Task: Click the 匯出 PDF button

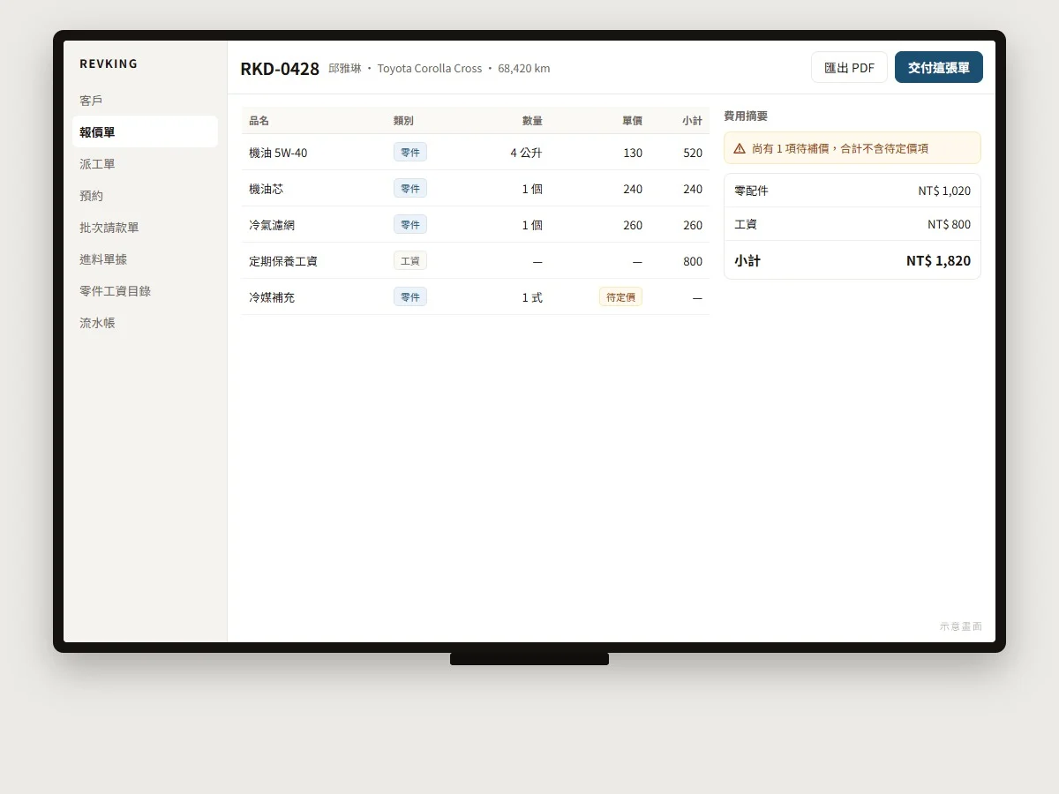Action: coord(849,67)
